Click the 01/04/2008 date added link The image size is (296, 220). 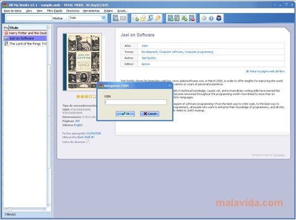coord(94,133)
